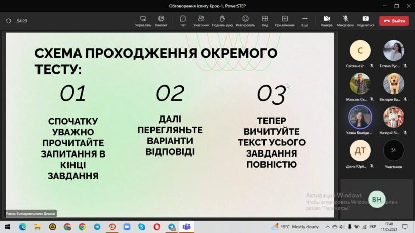
Task: Open the Реагировать reactions picker
Action: [245, 20]
